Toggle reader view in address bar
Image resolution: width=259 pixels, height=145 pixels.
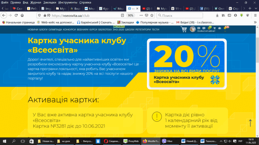click(x=122, y=15)
